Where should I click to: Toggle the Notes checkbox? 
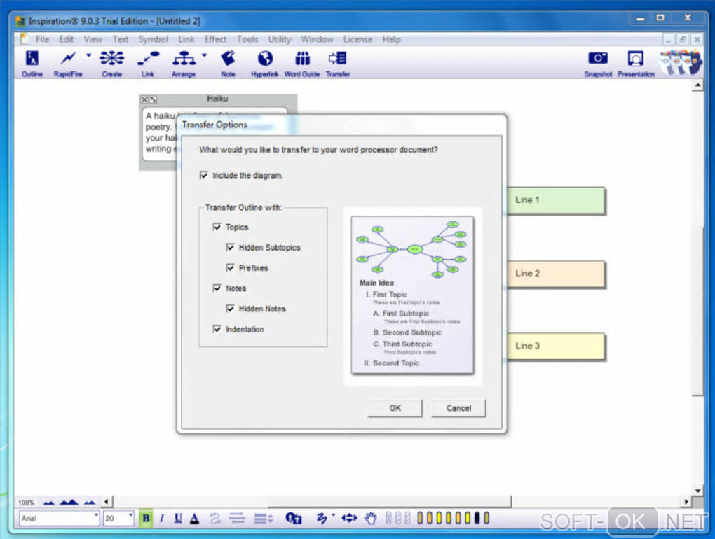click(x=217, y=288)
